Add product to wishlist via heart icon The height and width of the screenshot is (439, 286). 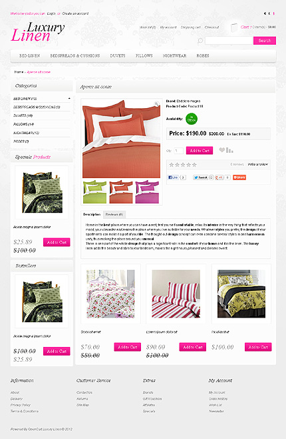(222, 150)
